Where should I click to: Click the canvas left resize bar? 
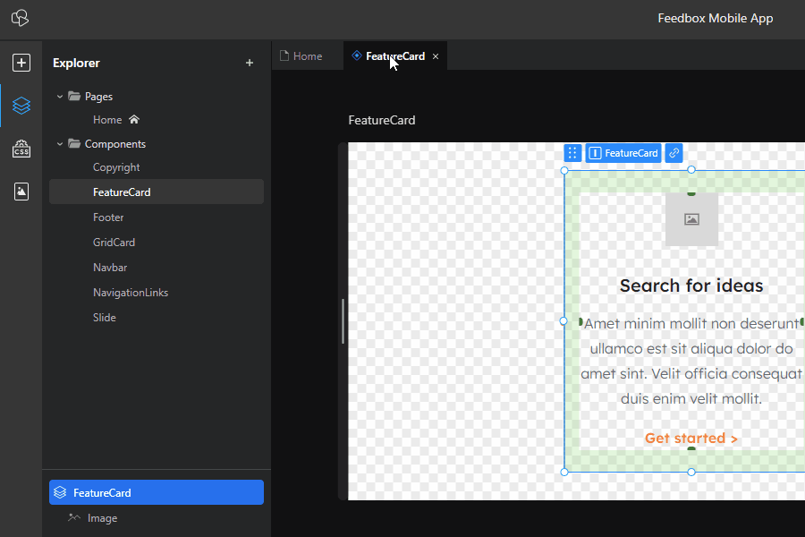pos(343,321)
